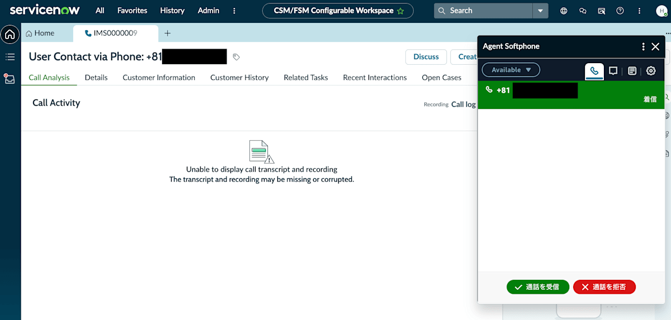Click the CSM/FSM Configurable Workspace title pill
This screenshot has width=671, height=320.
coord(338,11)
